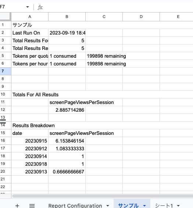Click 'Total Results Fo' cell in row 3

coord(30,40)
